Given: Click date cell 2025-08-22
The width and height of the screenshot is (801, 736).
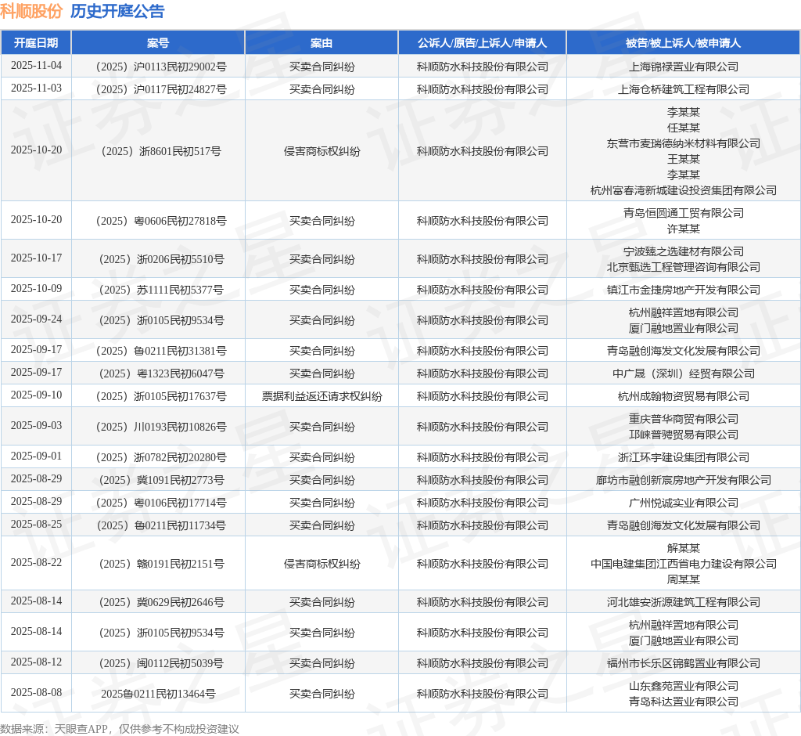Looking at the screenshot, I should (x=36, y=563).
